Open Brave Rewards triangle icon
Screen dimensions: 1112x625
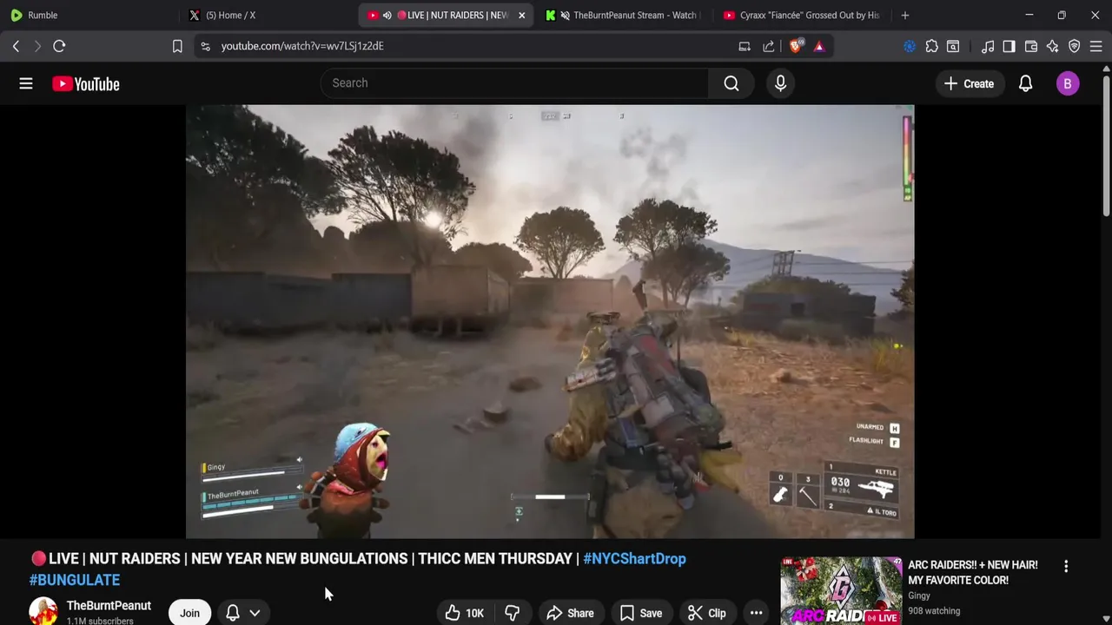(x=819, y=46)
